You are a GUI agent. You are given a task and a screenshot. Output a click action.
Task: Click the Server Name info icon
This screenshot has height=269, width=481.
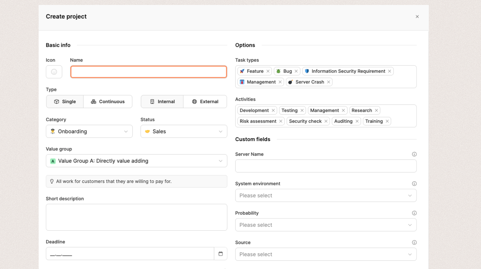(x=414, y=154)
